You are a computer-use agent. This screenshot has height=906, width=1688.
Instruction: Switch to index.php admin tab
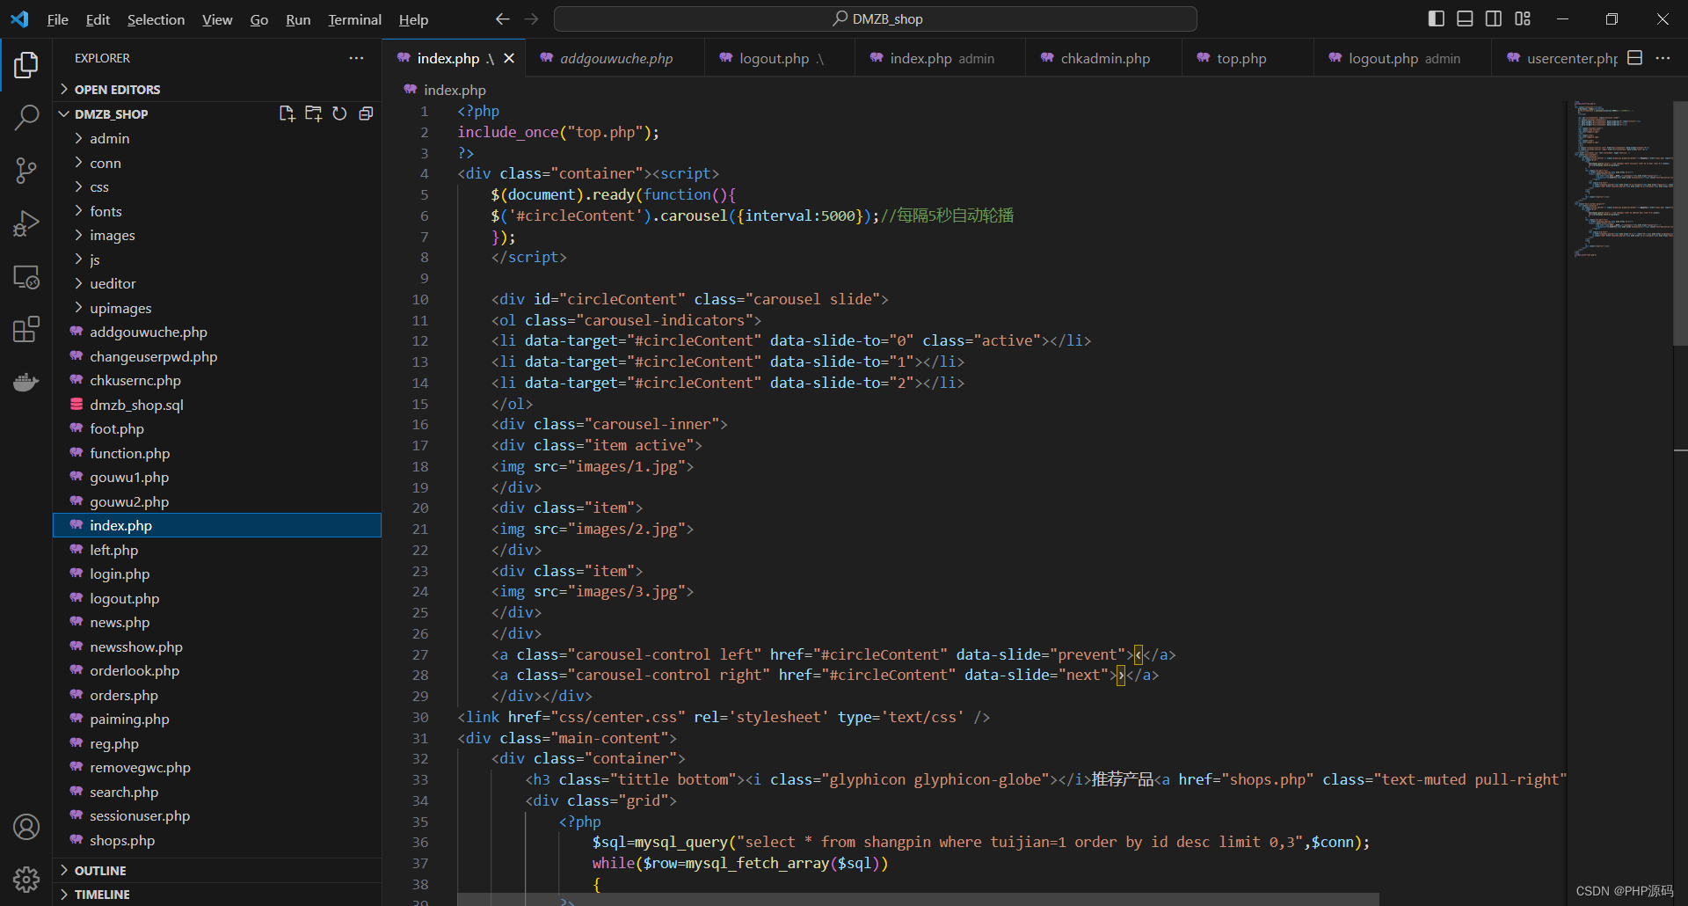point(942,58)
